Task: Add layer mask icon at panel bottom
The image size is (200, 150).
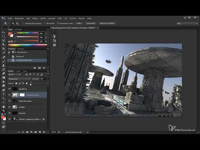Action: click(27, 132)
